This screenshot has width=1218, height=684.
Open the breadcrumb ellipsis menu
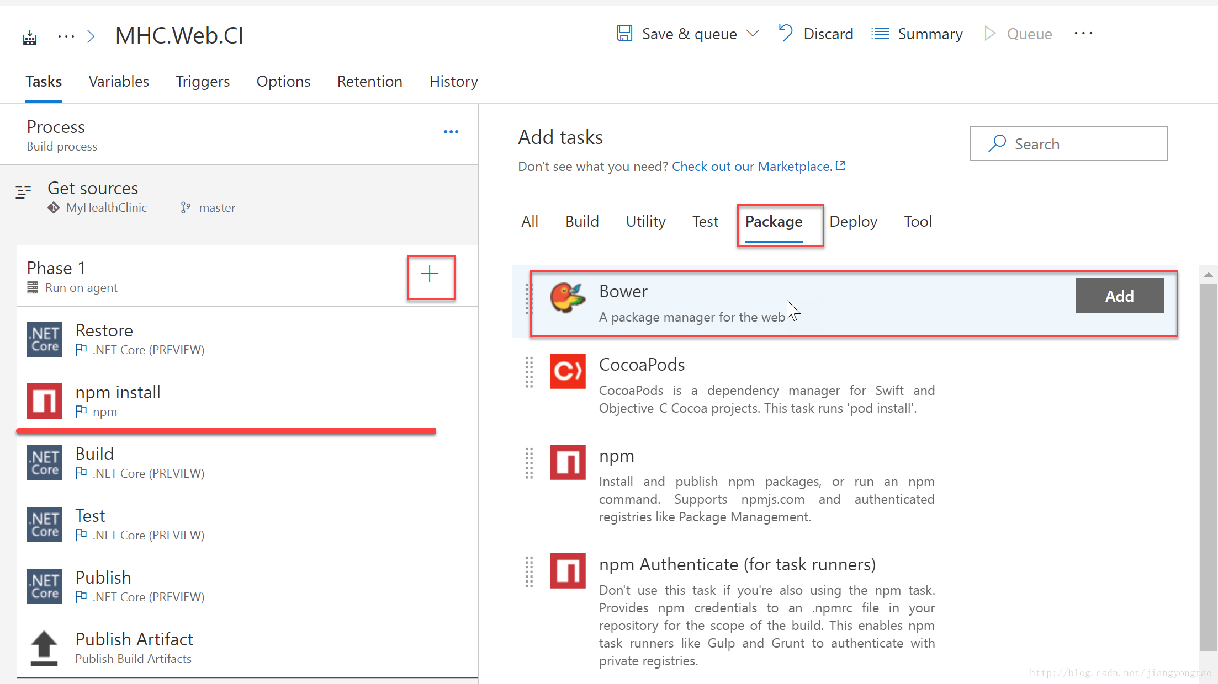pyautogui.click(x=66, y=36)
